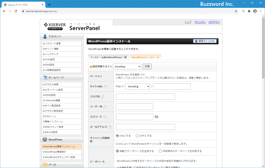Viewport: 265px width, 168px height.
Task: Click the help icon beside パスワード
Action: coord(105,117)
